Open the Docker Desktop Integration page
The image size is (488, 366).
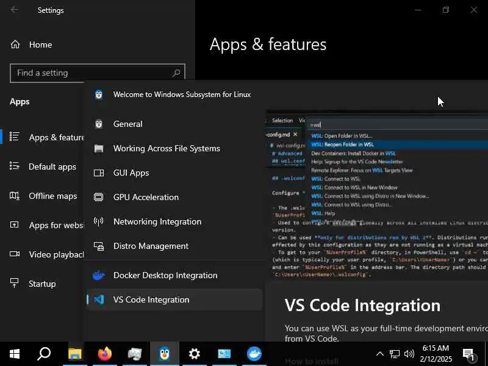click(174, 275)
